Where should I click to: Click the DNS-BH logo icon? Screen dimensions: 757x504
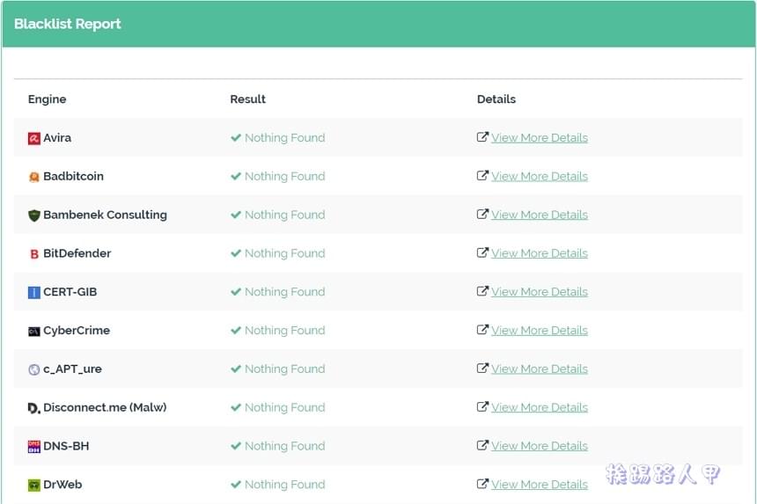tap(33, 447)
